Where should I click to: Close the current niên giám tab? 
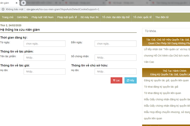pyautogui.click(x=16, y=3)
